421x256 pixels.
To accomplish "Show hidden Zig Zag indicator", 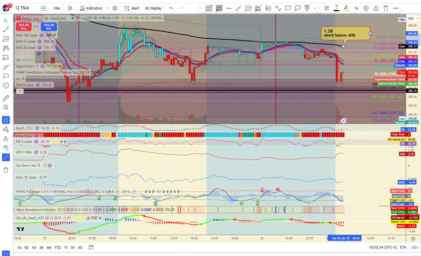I will click(39, 54).
